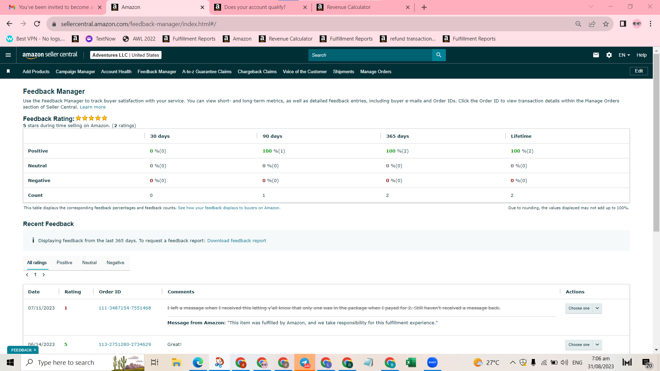The image size is (660, 371).
Task: Open Telegram from taskbar
Action: click(305, 362)
